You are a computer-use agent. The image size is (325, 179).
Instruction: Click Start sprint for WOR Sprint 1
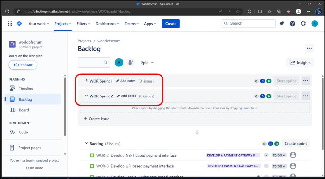[286, 81]
